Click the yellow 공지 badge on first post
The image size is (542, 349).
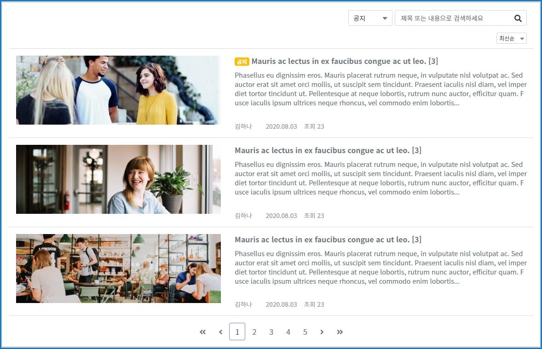point(242,62)
